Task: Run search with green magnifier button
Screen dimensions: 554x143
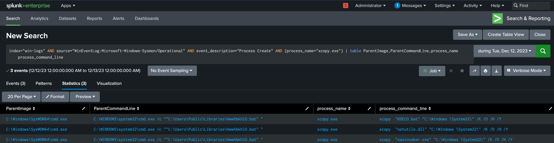Action: click(543, 51)
